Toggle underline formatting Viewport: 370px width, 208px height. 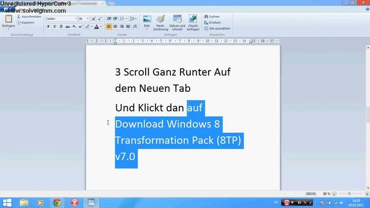61,27
